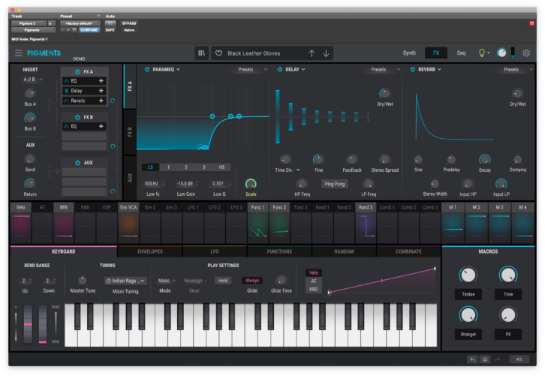Toggle the FX B bus power button
Image resolution: width=545 pixels, height=376 pixels.
click(78, 117)
